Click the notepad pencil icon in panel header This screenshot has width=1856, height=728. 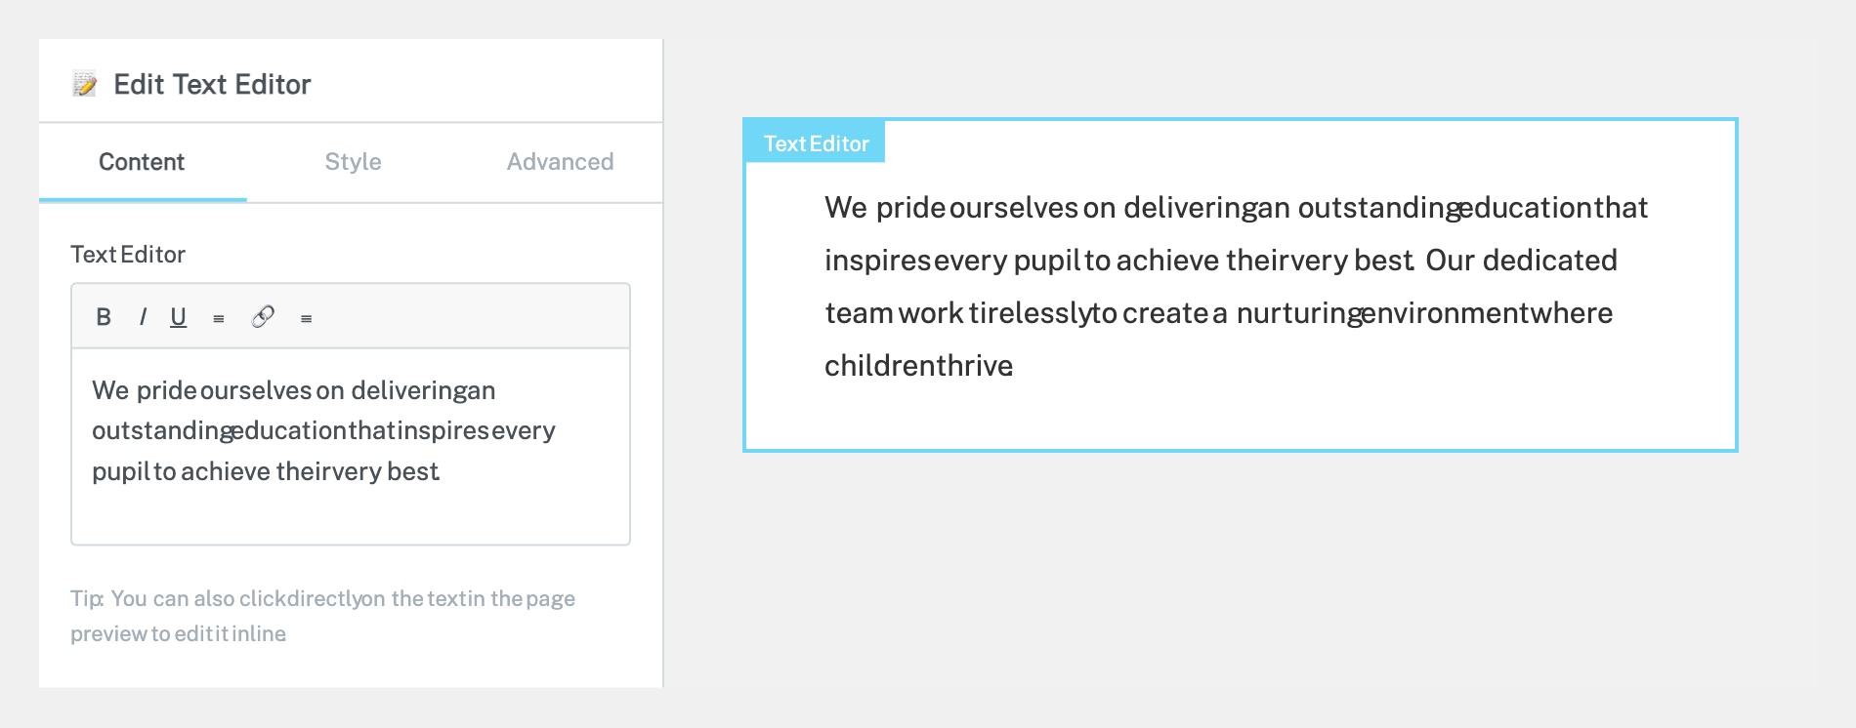click(x=85, y=84)
